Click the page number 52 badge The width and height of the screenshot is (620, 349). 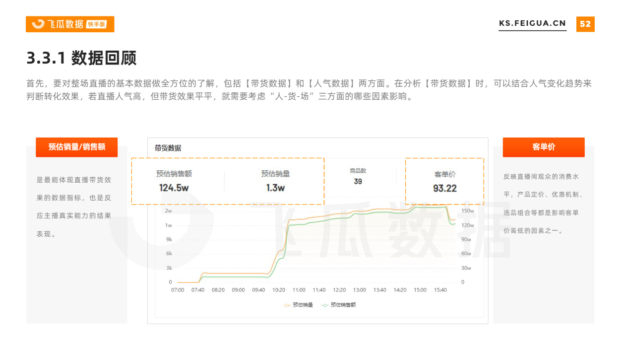coord(585,24)
